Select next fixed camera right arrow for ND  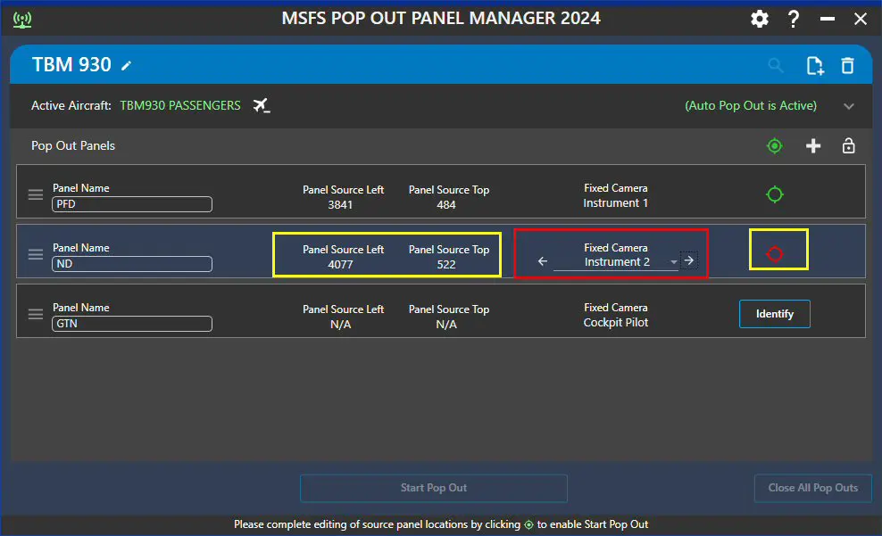click(689, 260)
